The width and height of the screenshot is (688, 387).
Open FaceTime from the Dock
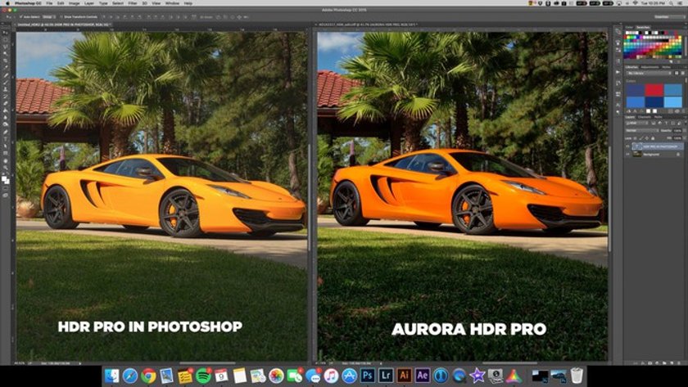point(294,376)
